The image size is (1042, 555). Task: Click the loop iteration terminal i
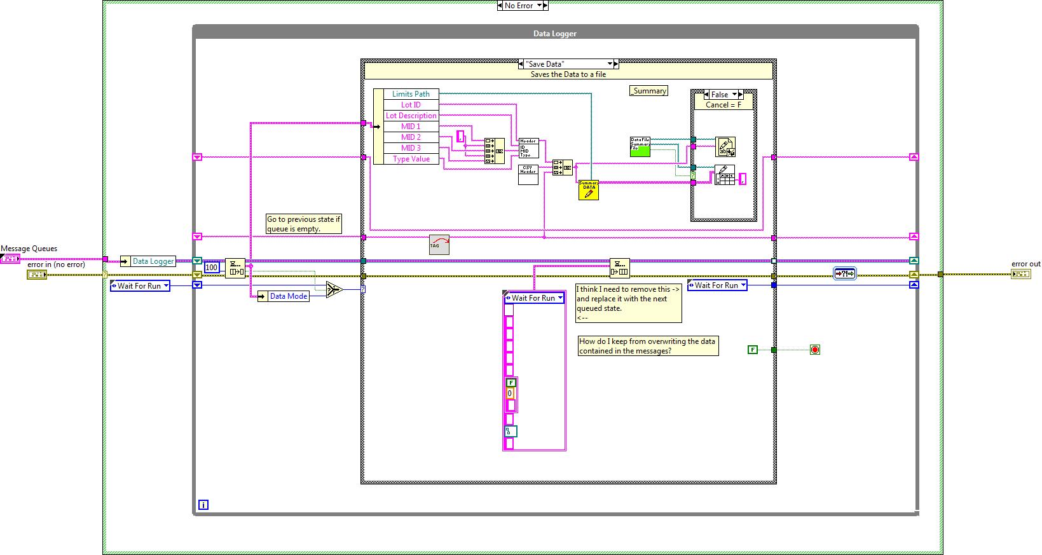(x=203, y=505)
